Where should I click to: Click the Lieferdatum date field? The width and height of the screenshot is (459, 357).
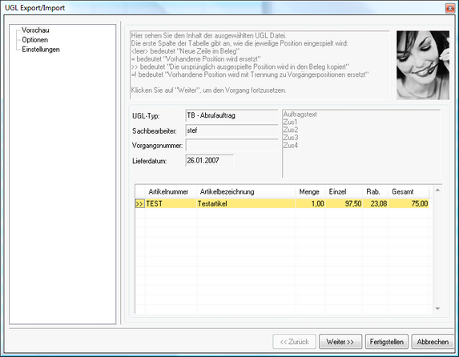tap(210, 161)
